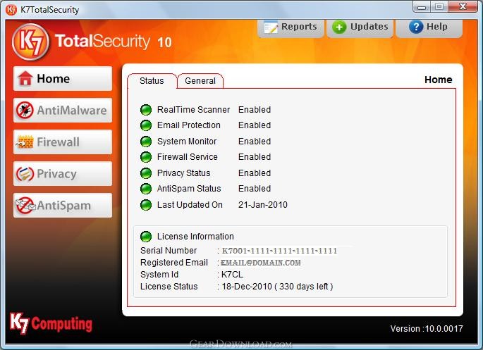This screenshot has width=483, height=350.
Task: Open the Privacy section
Action: pyautogui.click(x=63, y=173)
